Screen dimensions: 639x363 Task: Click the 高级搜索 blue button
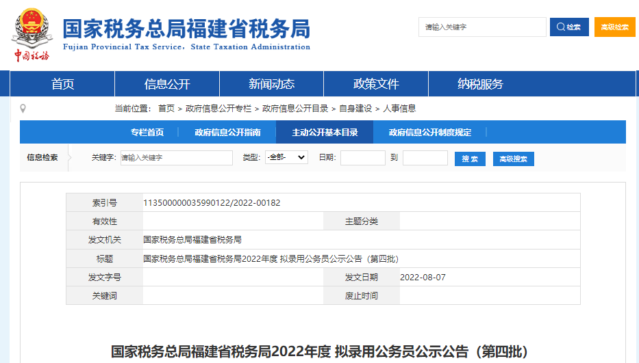coord(514,159)
